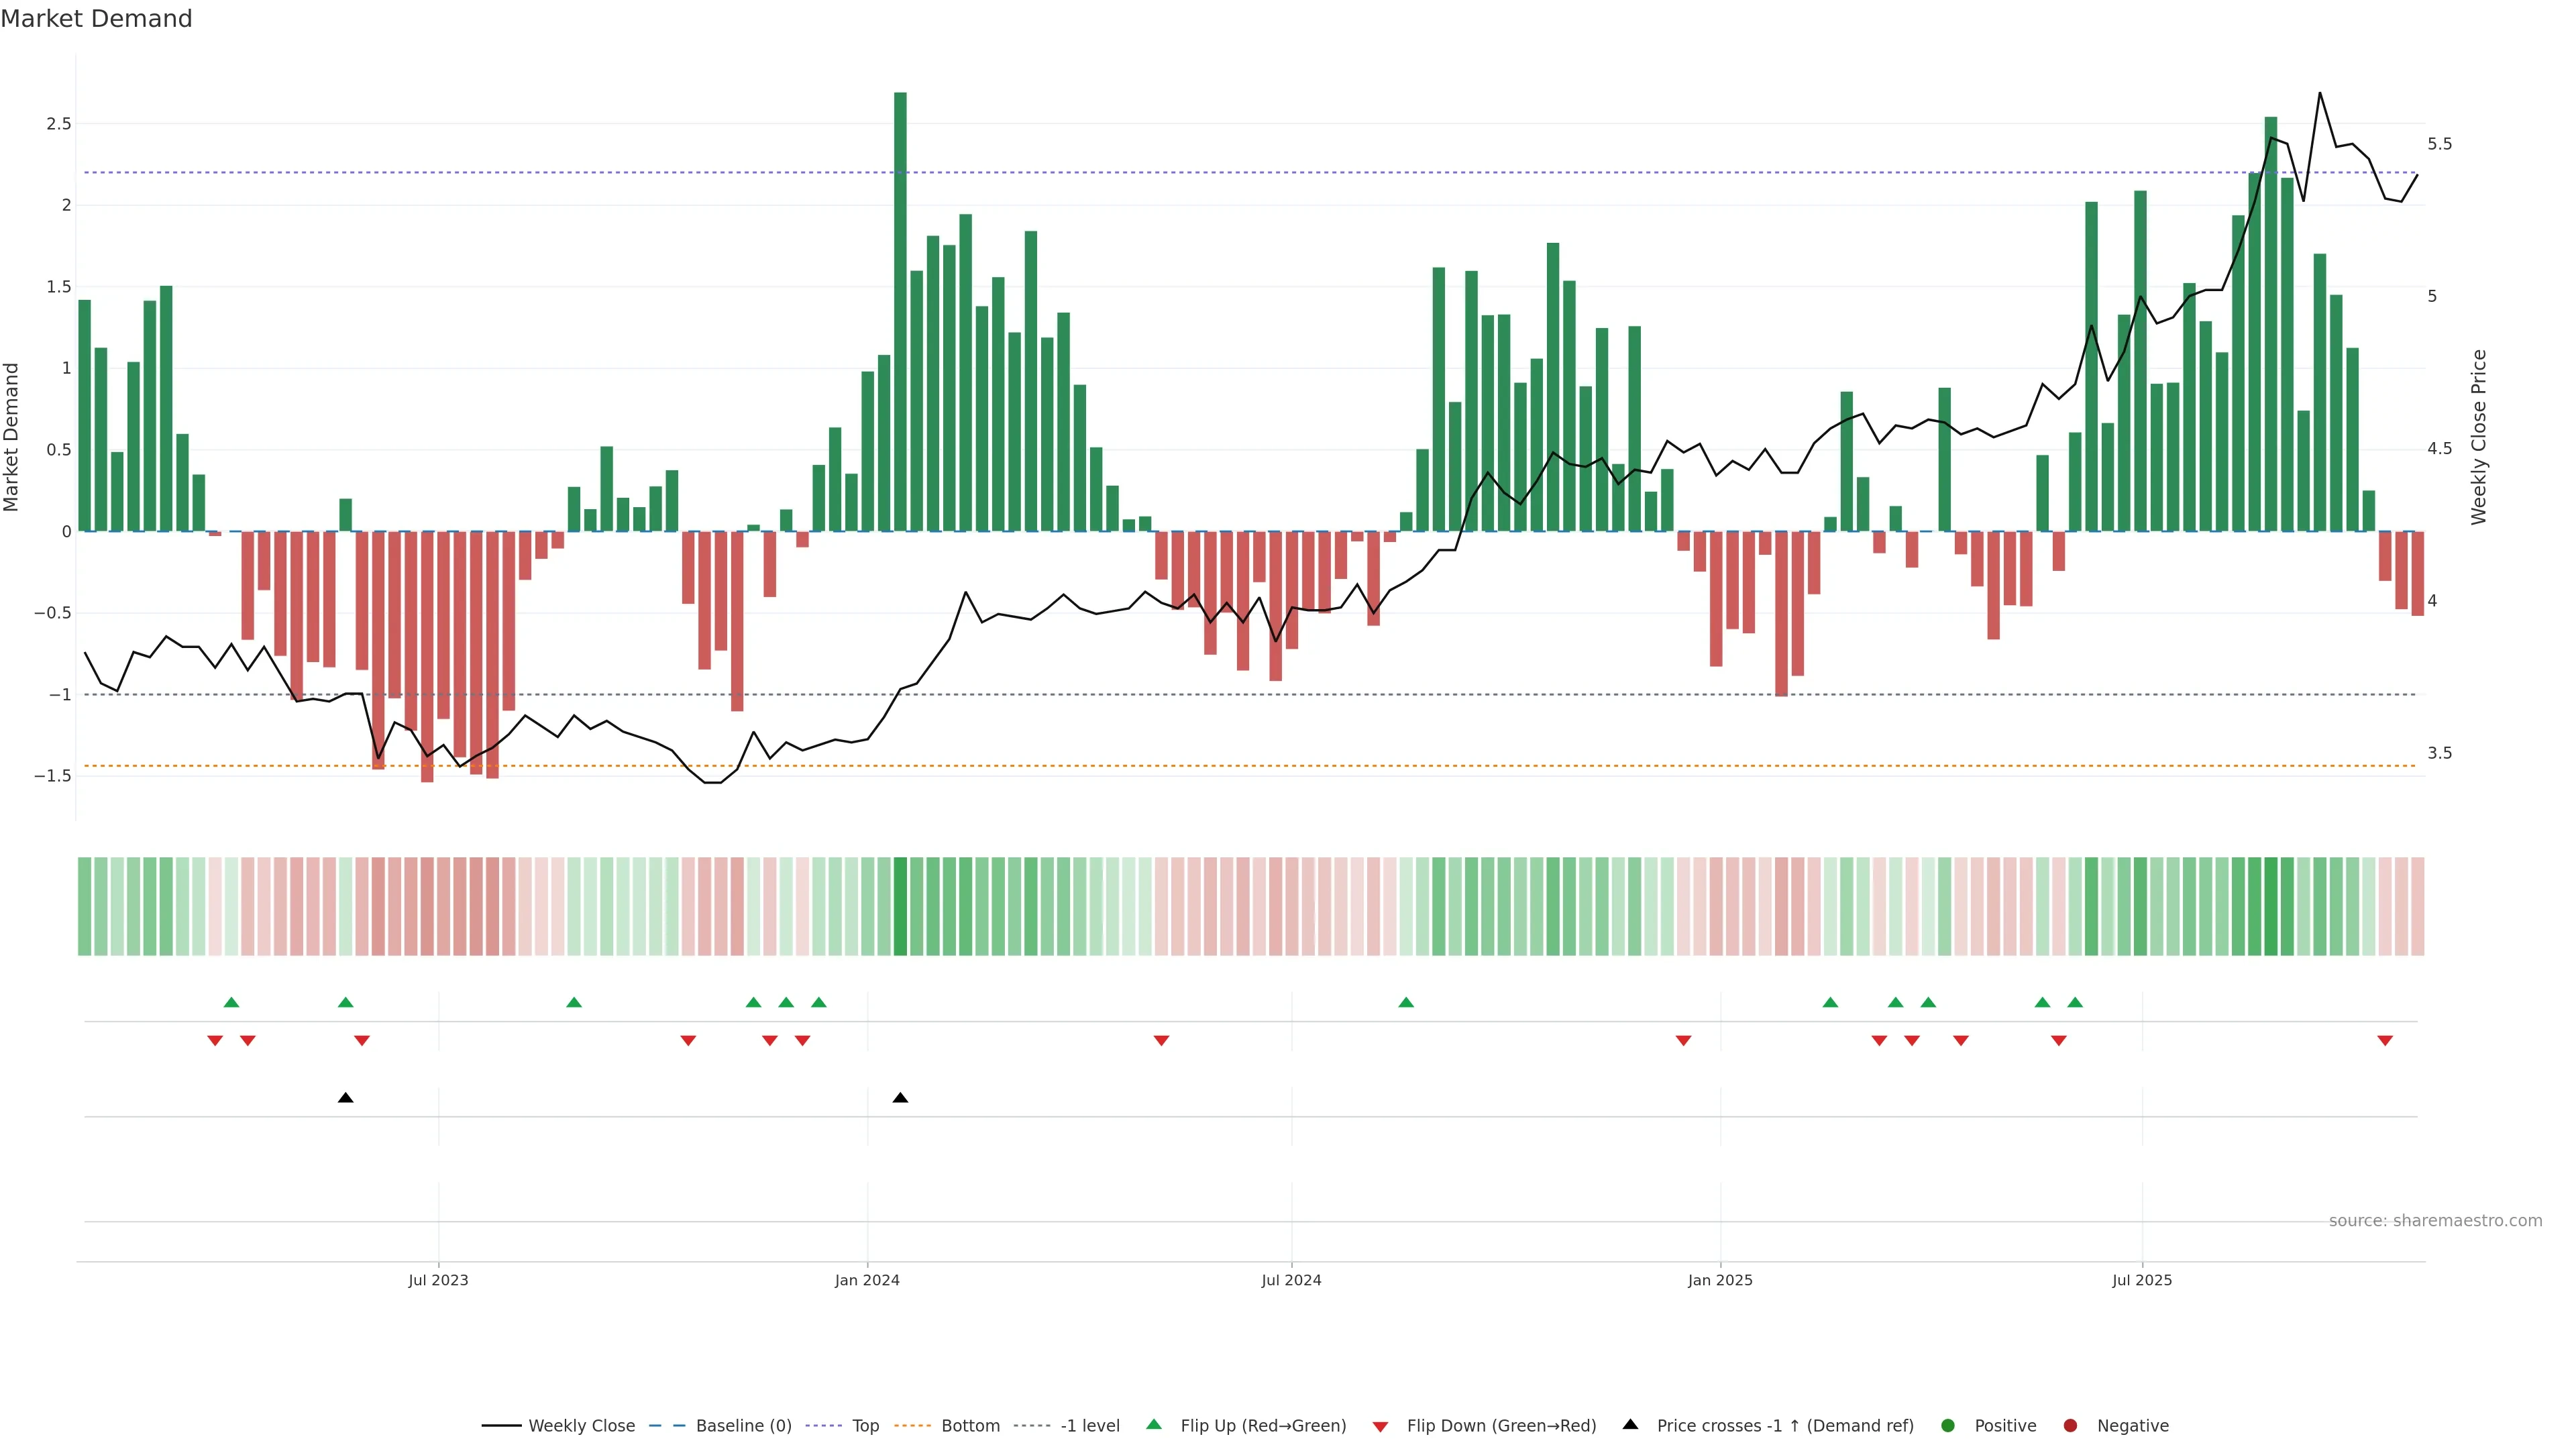Click the green Flip Up triangle legend icon
The image size is (2576, 1449).
(x=1154, y=1424)
